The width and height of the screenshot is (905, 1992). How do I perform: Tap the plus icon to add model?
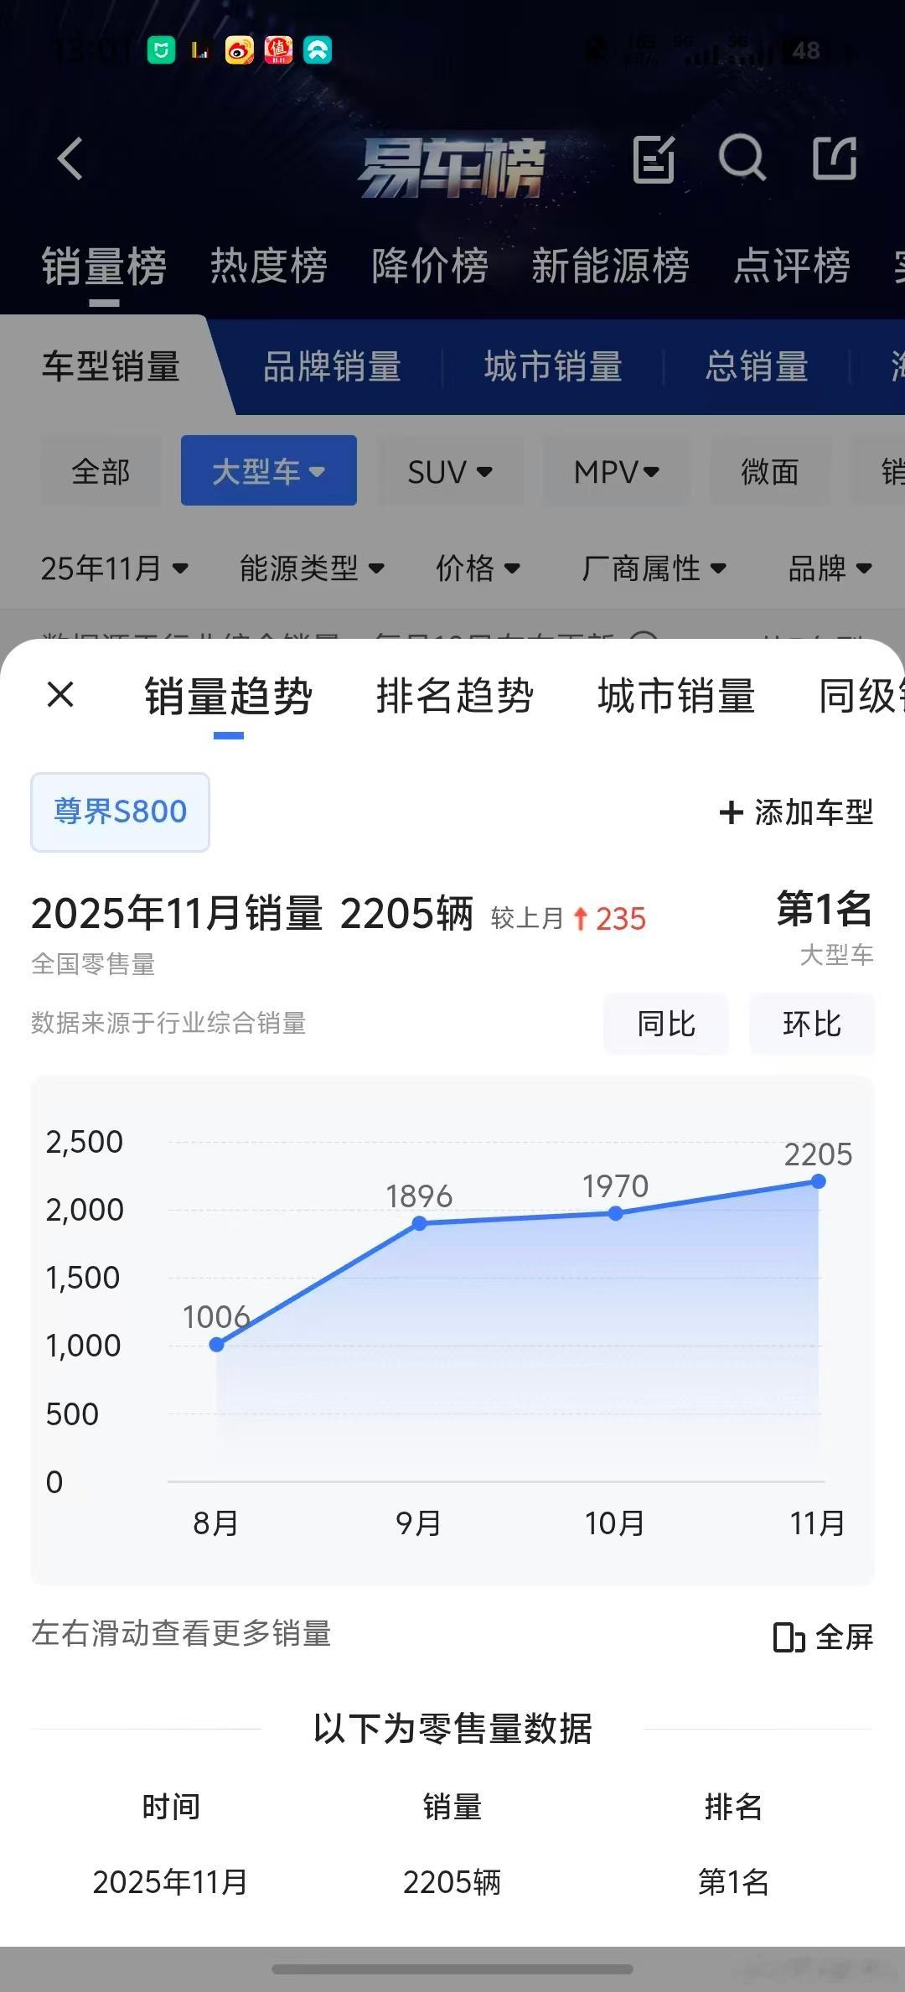(731, 812)
